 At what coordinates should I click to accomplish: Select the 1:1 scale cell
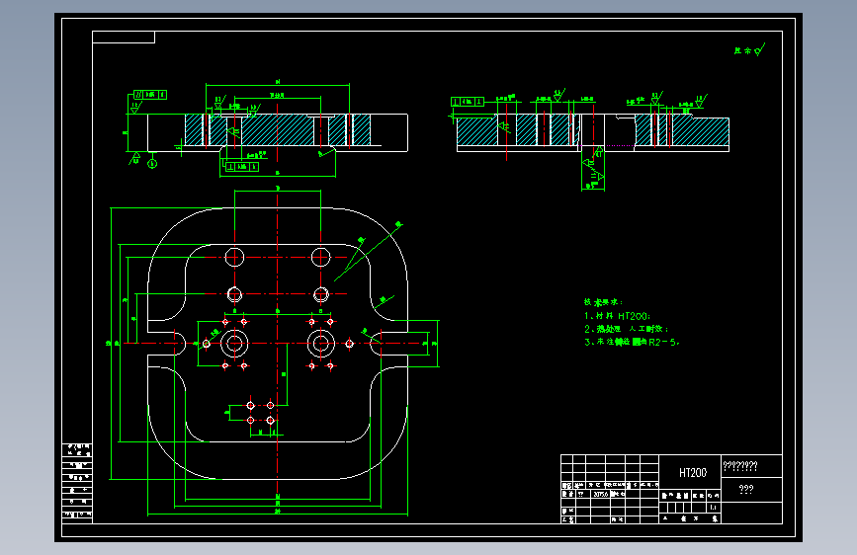point(714,507)
